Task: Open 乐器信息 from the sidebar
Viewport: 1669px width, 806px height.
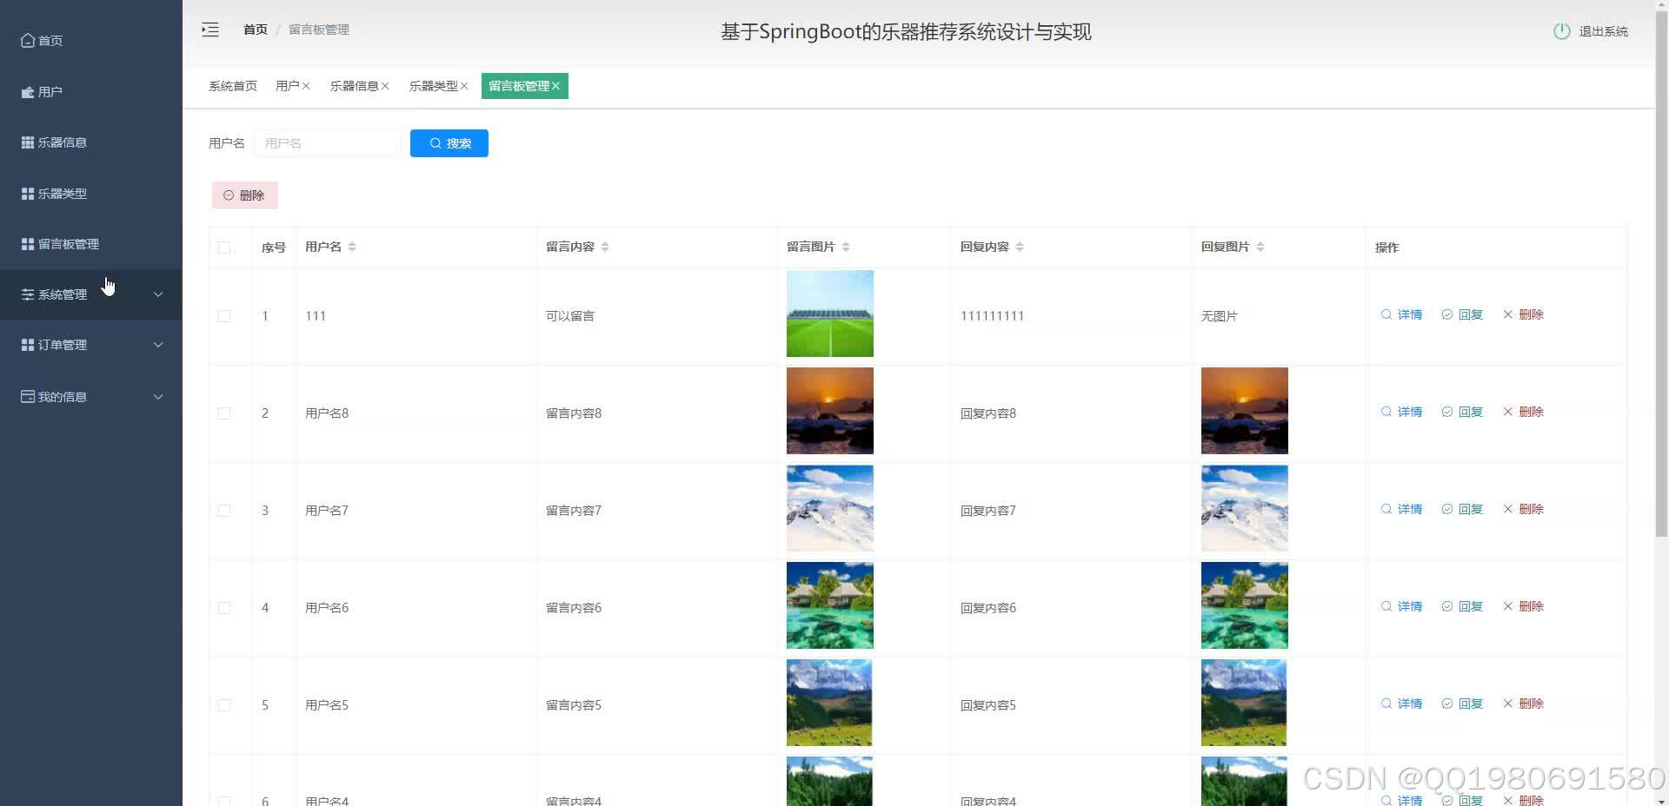Action: pyautogui.click(x=27, y=142)
